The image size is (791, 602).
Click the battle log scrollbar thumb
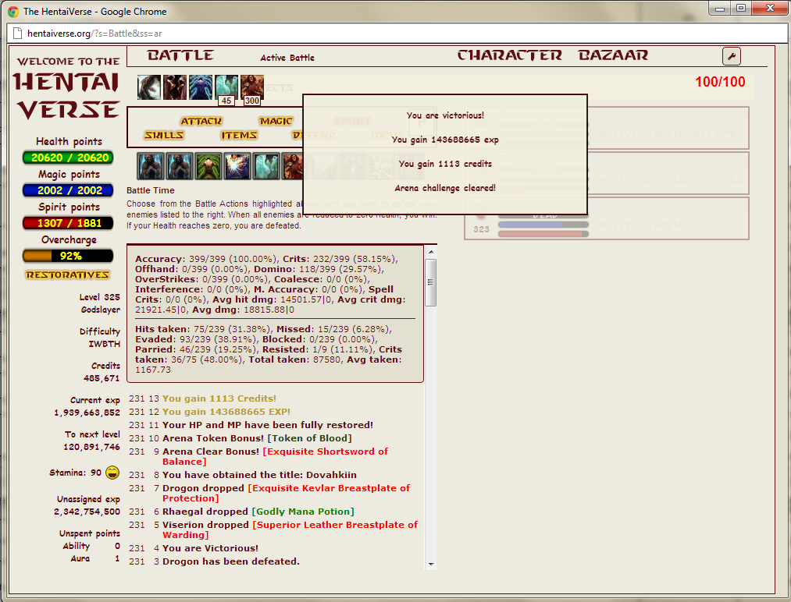point(431,282)
